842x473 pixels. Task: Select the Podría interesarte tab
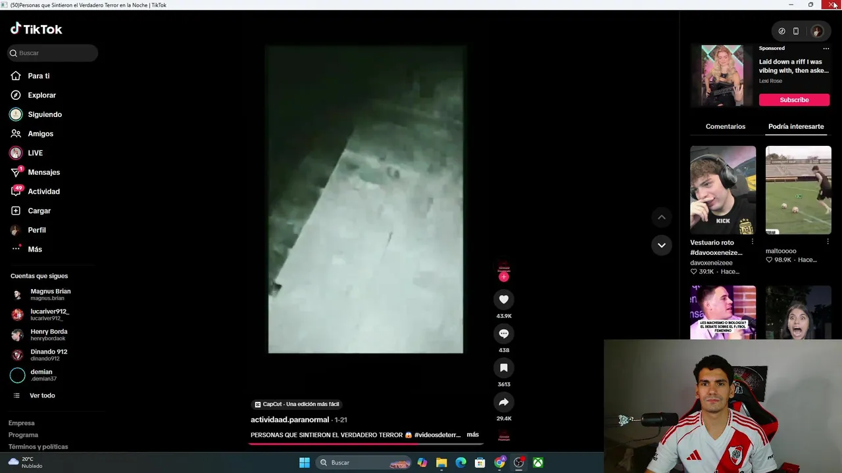[x=796, y=126]
